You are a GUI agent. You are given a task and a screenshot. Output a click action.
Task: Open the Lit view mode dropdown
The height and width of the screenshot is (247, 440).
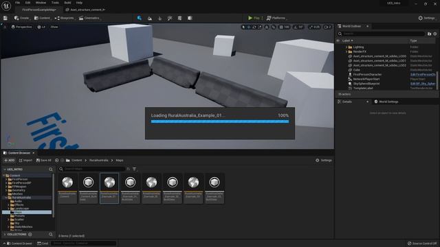pyautogui.click(x=41, y=27)
